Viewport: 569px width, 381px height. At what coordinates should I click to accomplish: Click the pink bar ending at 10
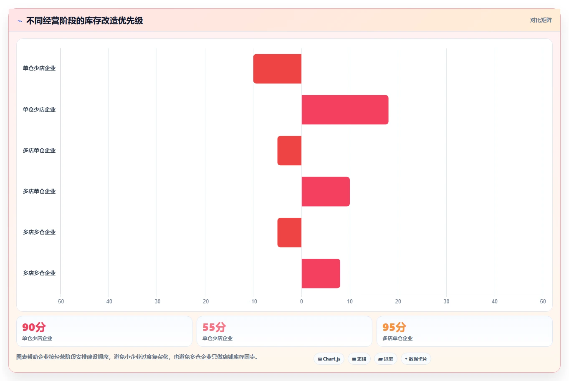[326, 192]
